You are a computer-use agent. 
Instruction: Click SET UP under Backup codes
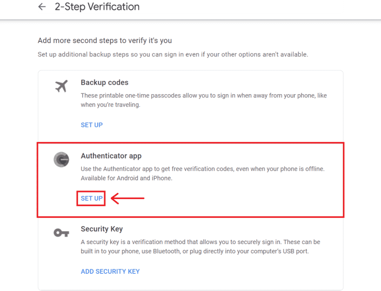tap(92, 125)
